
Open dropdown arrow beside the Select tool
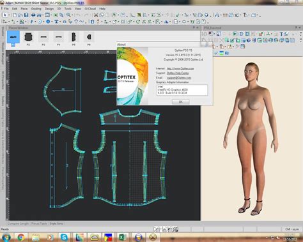9,15
